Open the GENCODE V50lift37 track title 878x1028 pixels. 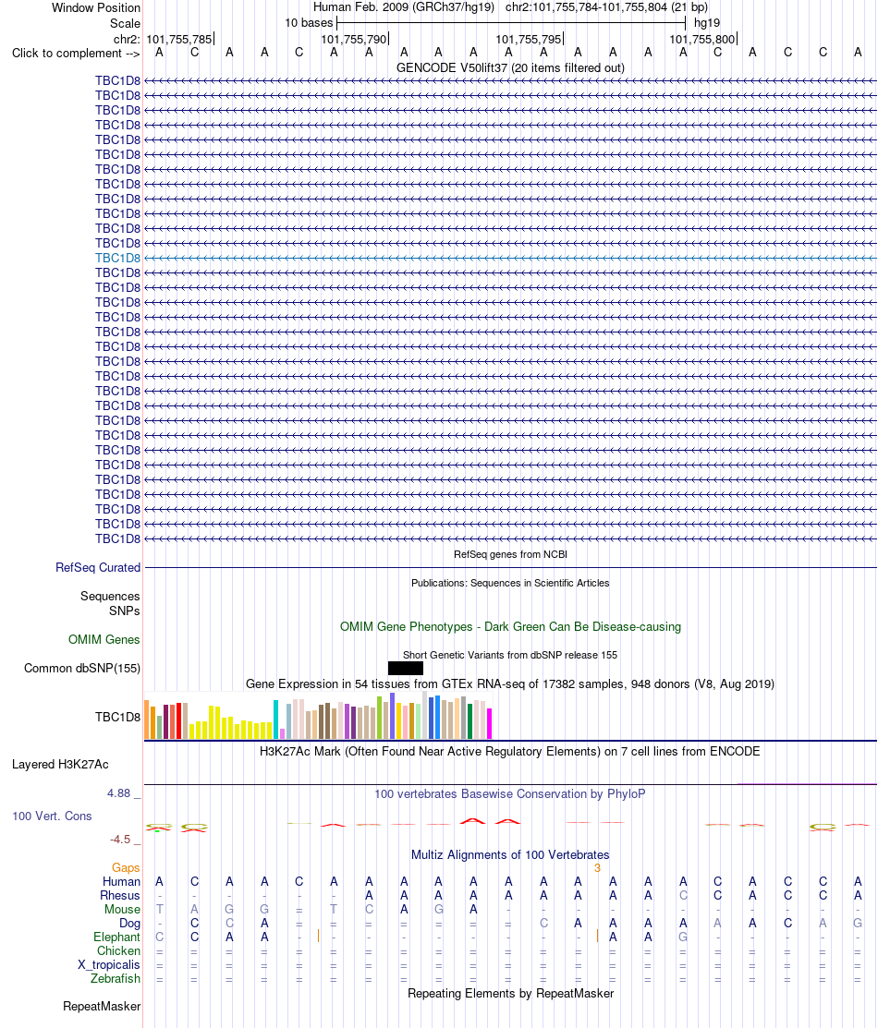[x=510, y=67]
